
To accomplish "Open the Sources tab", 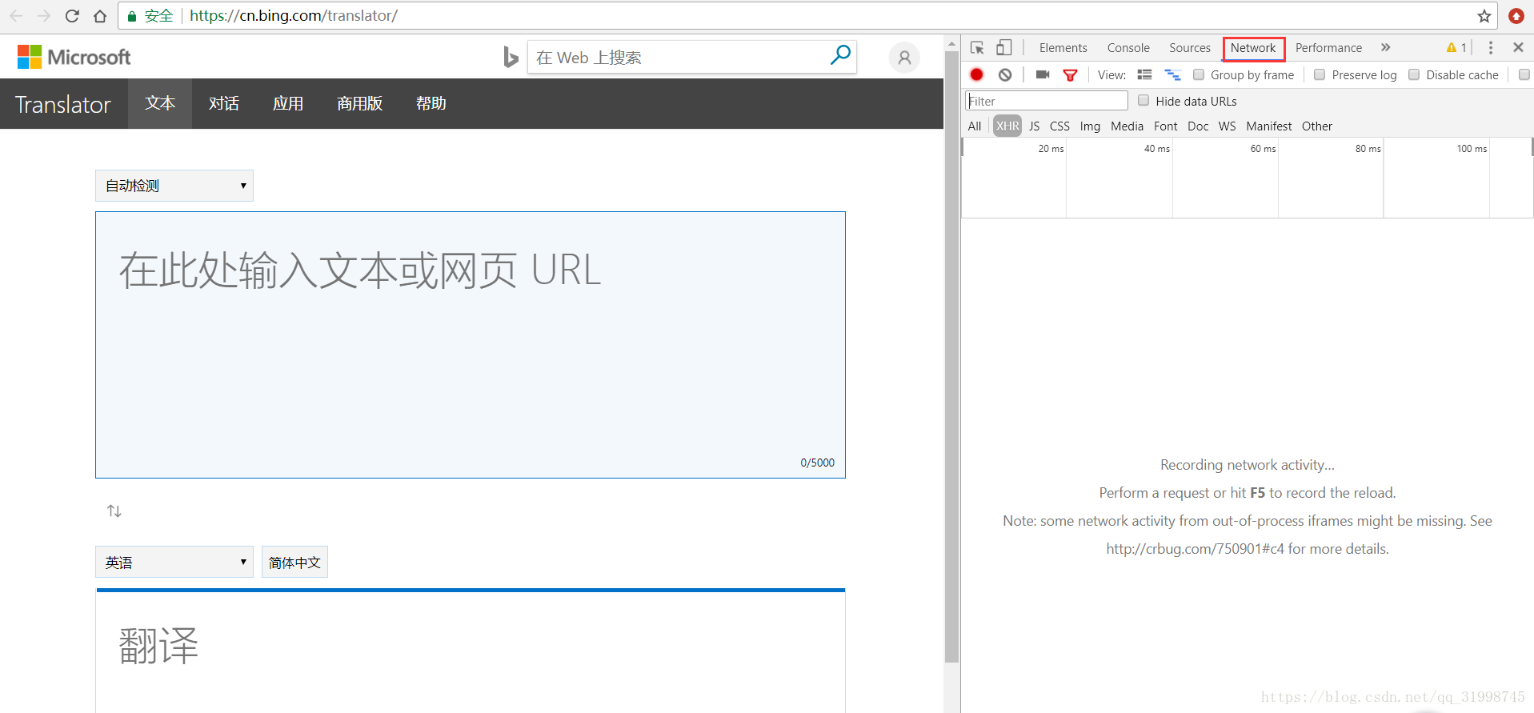I will click(x=1190, y=48).
